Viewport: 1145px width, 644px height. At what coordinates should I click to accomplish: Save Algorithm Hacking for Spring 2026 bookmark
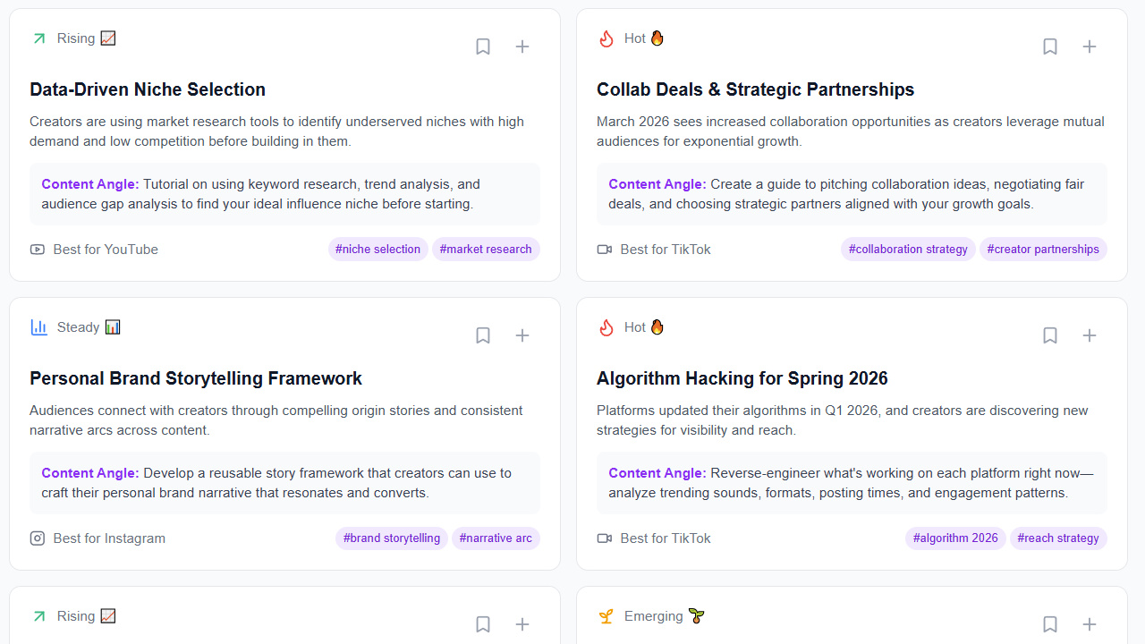1050,335
